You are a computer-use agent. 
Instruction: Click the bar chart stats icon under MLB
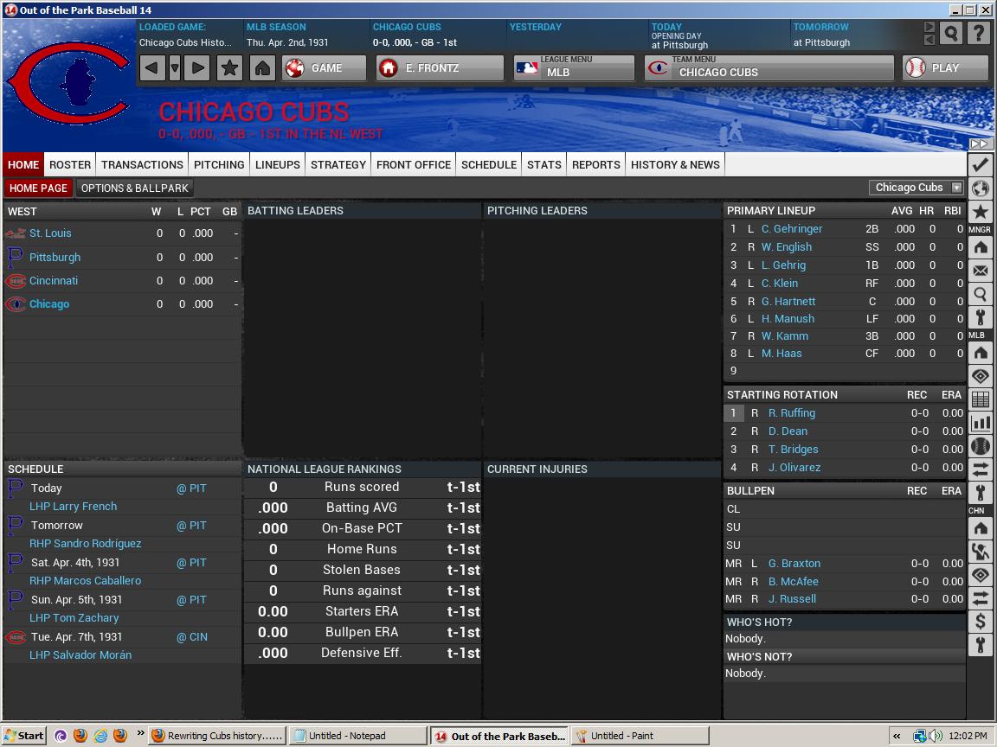click(981, 423)
